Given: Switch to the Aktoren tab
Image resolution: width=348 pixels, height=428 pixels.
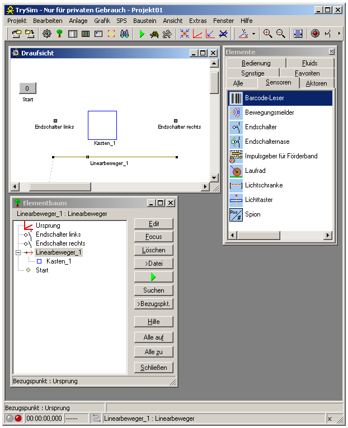Looking at the screenshot, I should (316, 83).
